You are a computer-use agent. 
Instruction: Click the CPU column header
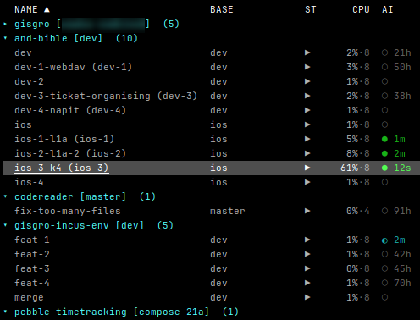point(361,9)
